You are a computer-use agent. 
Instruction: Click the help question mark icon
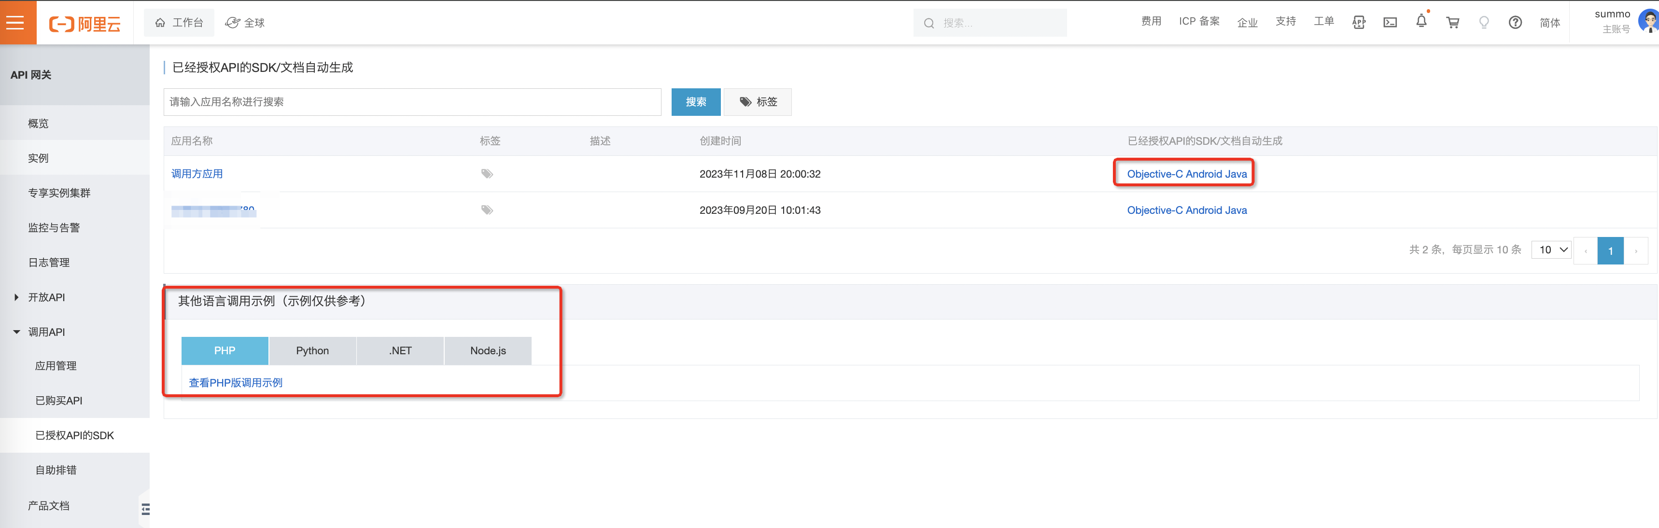coord(1515,23)
